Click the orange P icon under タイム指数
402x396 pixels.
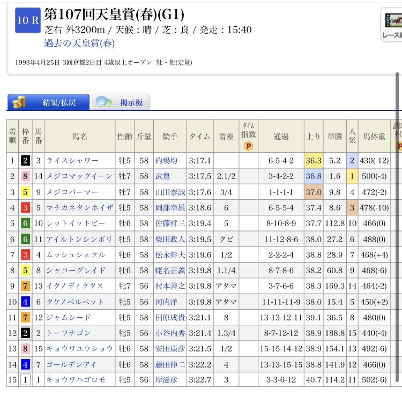pyautogui.click(x=248, y=146)
